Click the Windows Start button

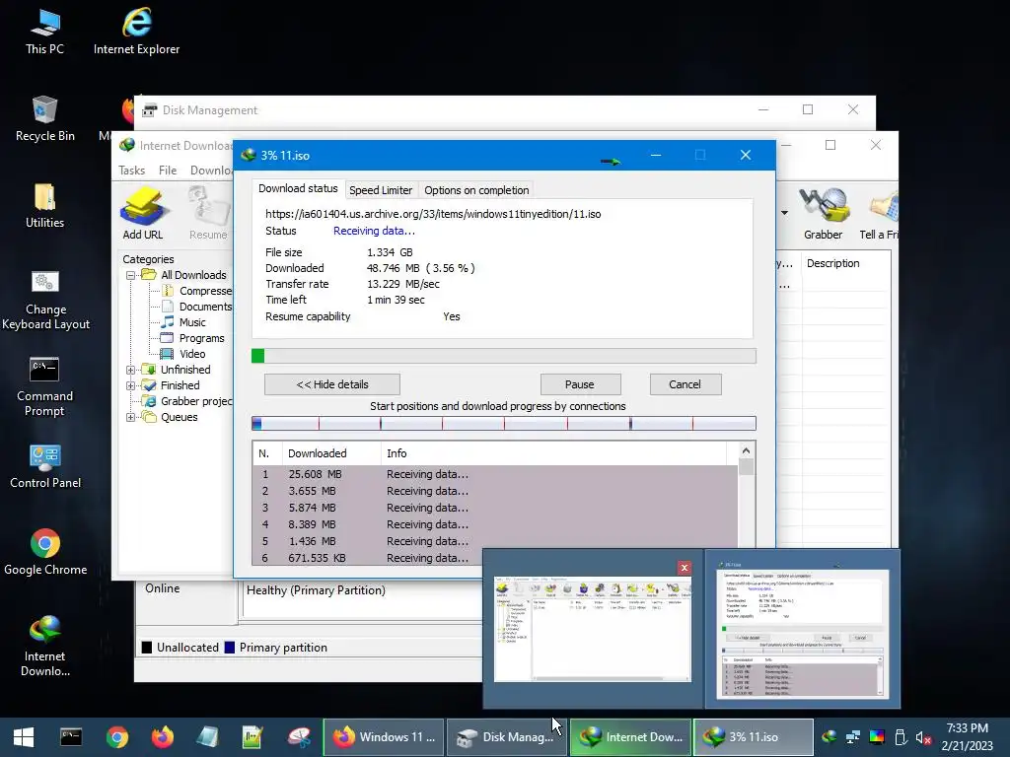click(x=24, y=737)
